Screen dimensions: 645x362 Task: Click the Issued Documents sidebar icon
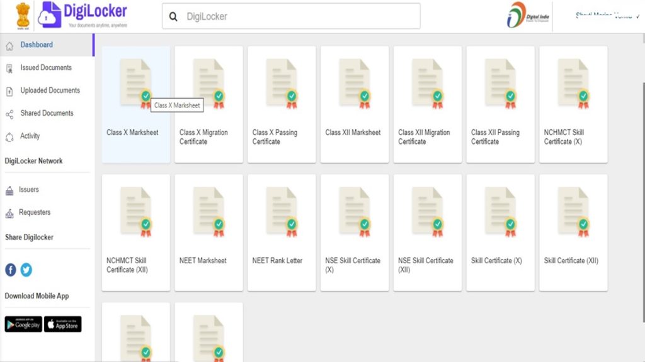coord(9,67)
